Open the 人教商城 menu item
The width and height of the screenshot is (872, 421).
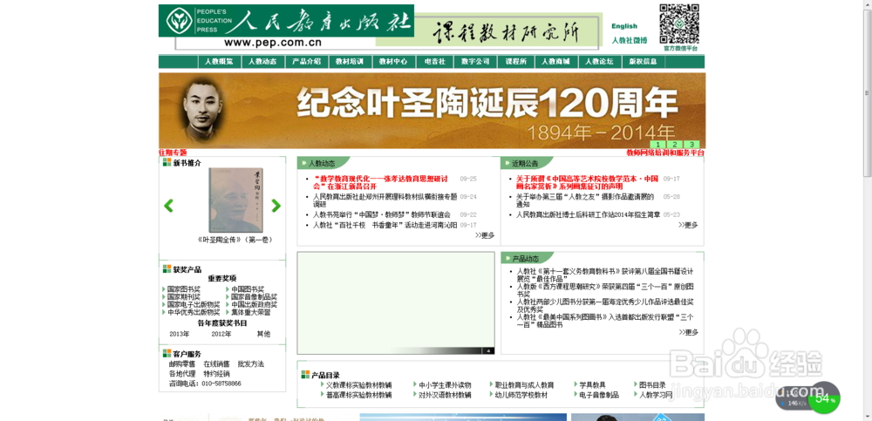(x=555, y=62)
